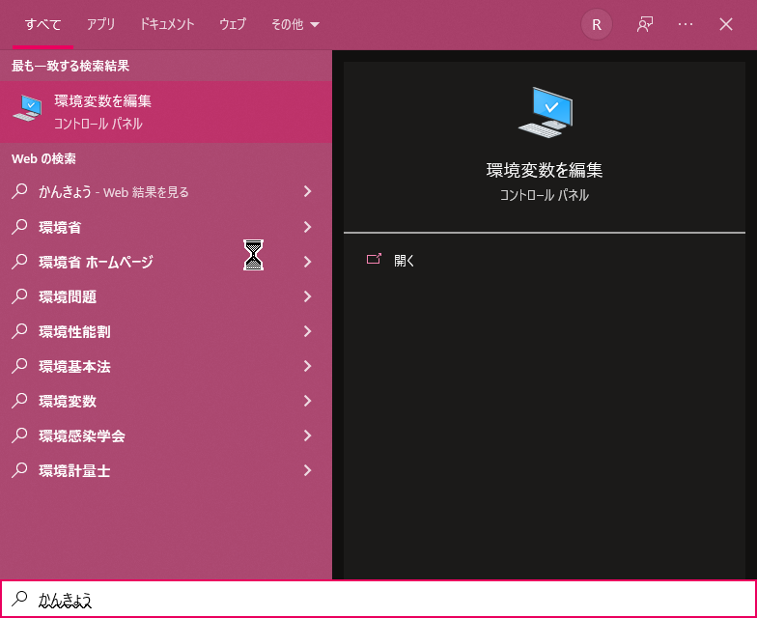757x618 pixels.
Task: Switch to the アプリ tab
Action: [101, 25]
